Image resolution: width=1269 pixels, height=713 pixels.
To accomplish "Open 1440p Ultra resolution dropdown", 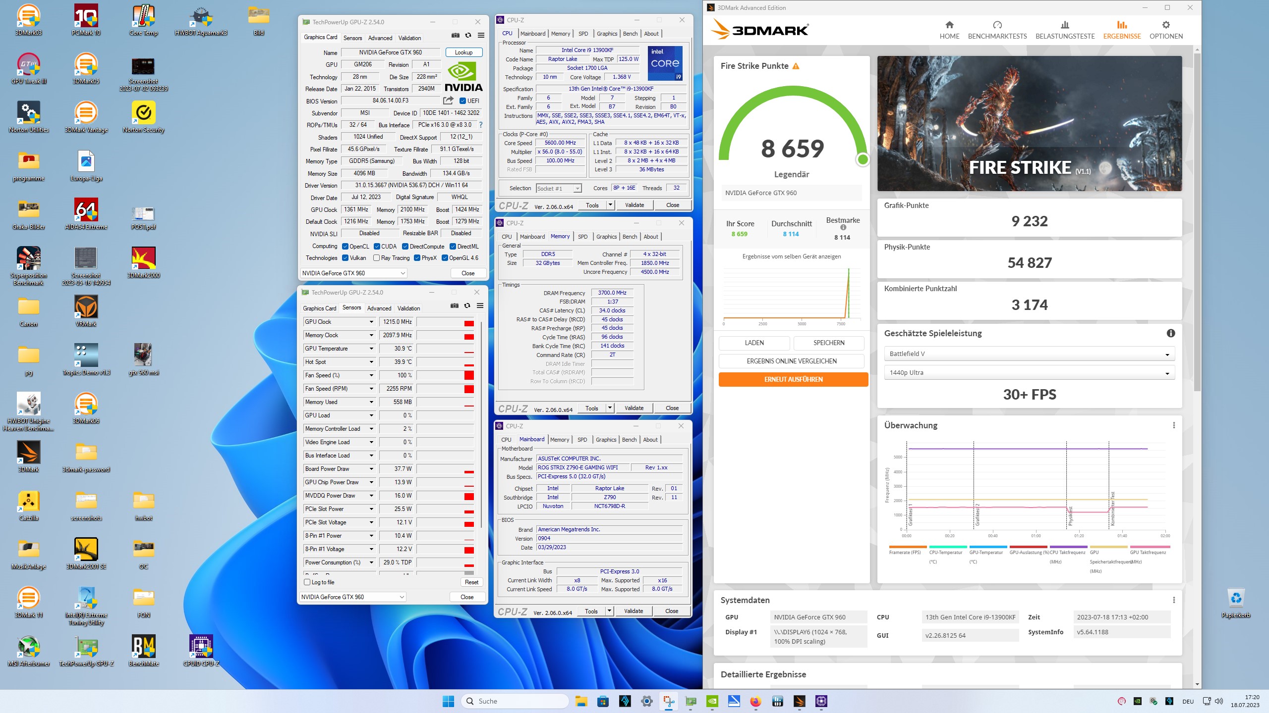I will [x=1029, y=373].
